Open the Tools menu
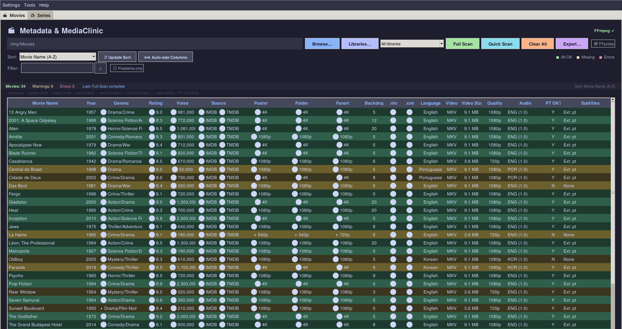 (x=30, y=5)
